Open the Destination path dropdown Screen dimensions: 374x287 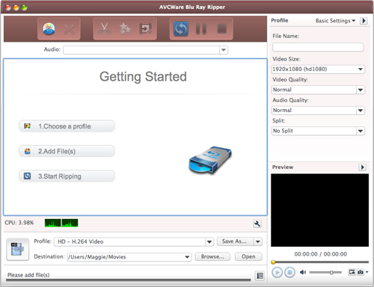187,257
